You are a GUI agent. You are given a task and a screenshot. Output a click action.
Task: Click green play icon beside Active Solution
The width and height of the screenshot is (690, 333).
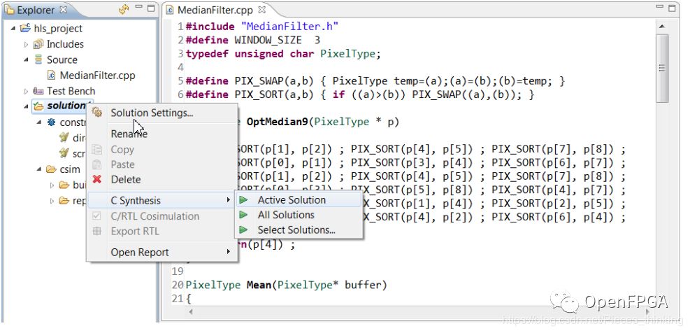[243, 200]
